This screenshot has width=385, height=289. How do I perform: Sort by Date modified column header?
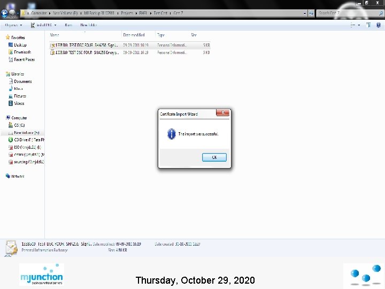134,35
